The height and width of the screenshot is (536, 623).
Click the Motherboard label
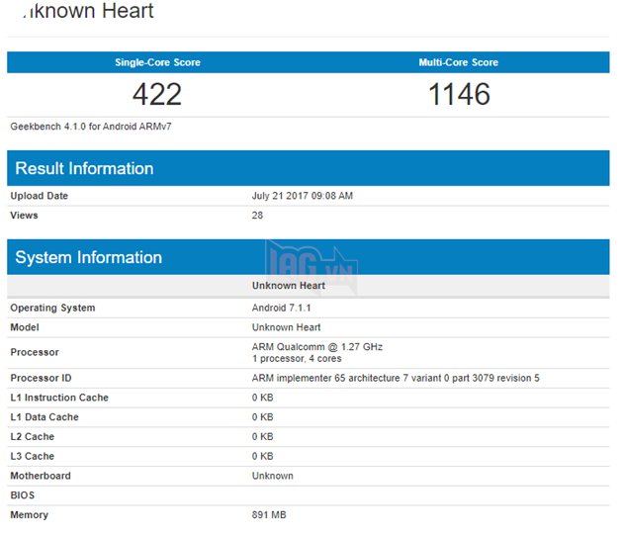tap(41, 476)
